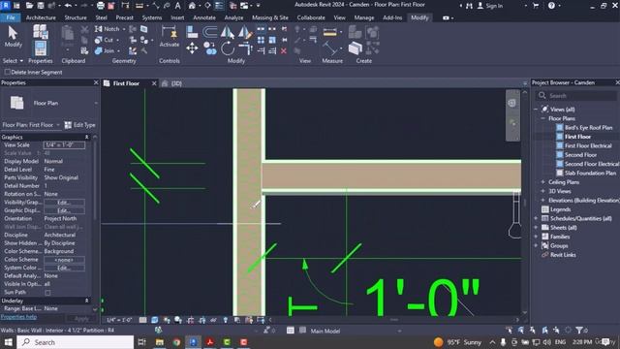Click the Print icon in quick access toolbar
Screen dimensions: 620x349
101,6
